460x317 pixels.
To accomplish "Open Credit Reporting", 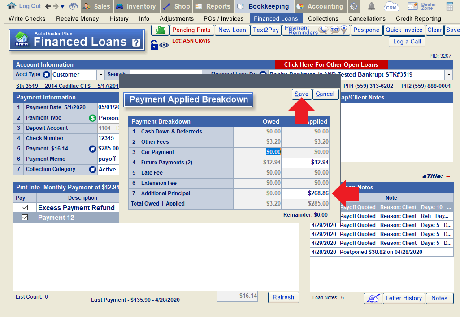I will [418, 18].
